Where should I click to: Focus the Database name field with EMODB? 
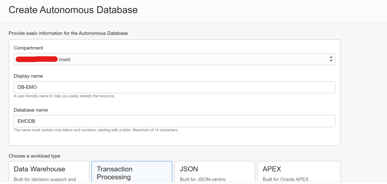[174, 121]
